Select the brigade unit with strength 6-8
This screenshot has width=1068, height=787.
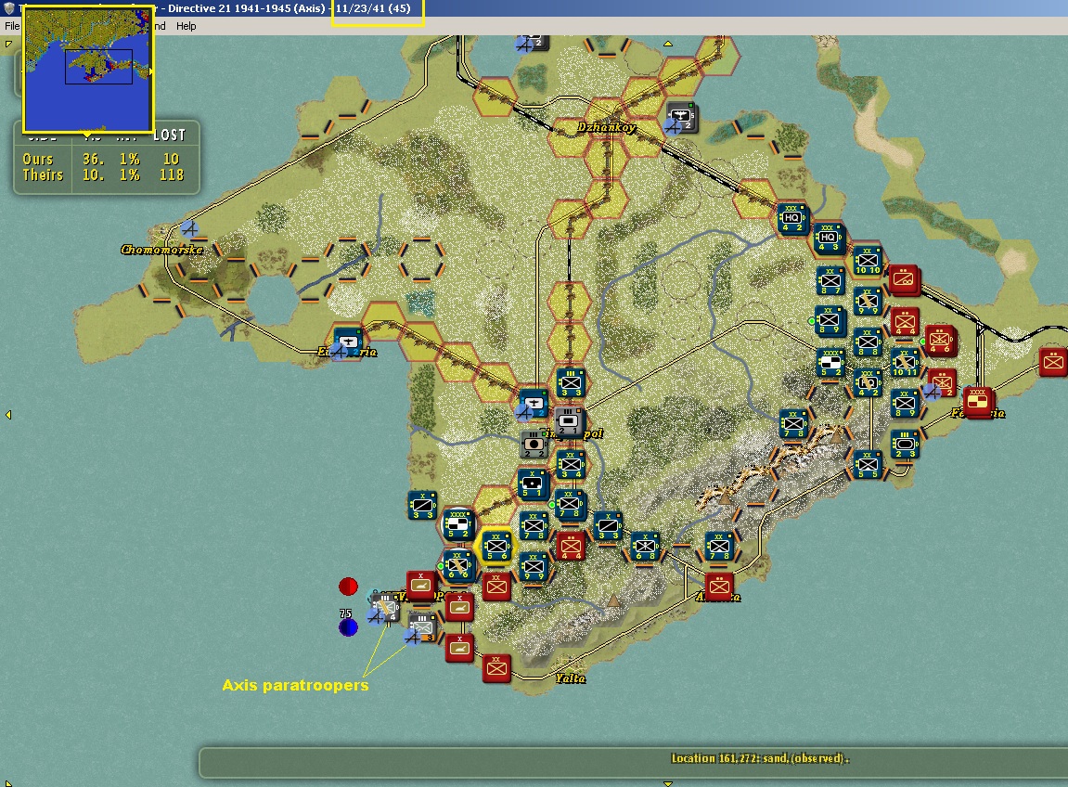tap(644, 547)
